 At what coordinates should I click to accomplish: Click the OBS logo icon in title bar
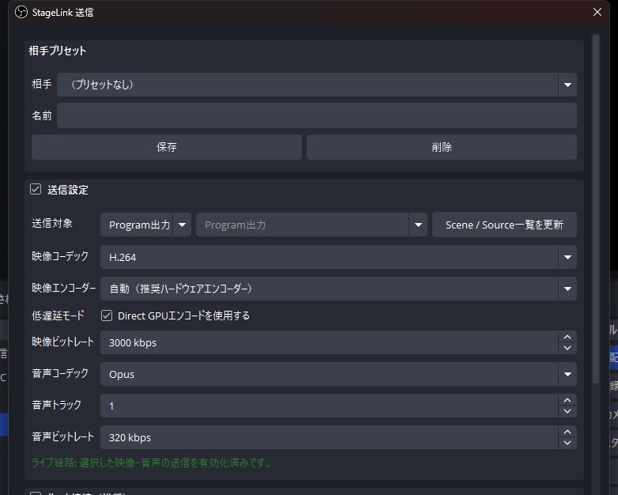click(x=21, y=12)
